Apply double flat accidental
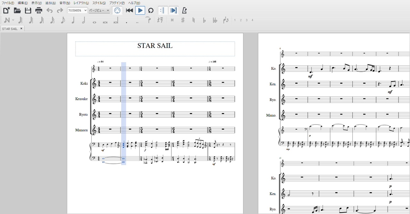This screenshot has width=410, height=214. click(215, 20)
